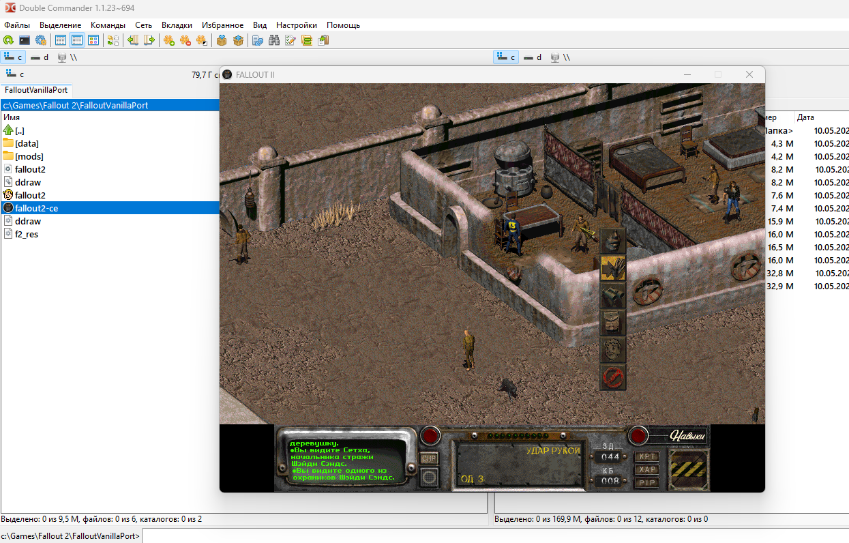Click the green Refresh toolbar icon

pyautogui.click(x=8, y=40)
